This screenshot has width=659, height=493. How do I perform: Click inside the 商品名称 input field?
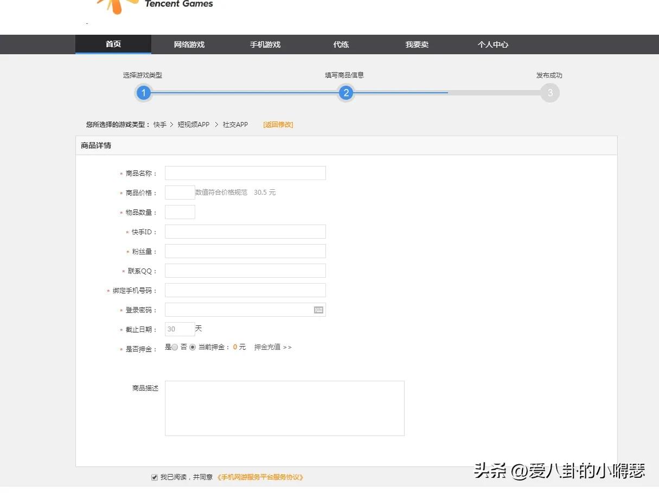pyautogui.click(x=245, y=172)
